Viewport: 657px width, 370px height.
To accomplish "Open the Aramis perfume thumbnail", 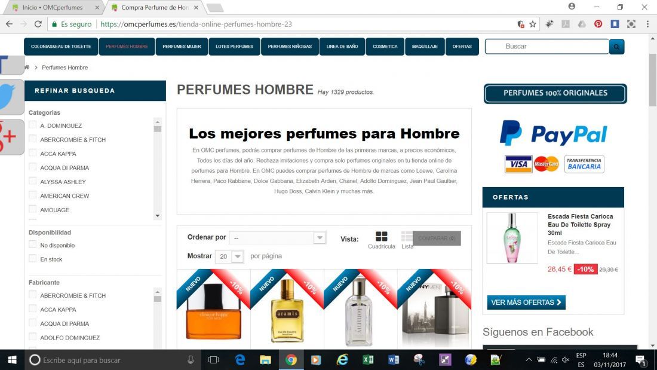I will point(287,311).
